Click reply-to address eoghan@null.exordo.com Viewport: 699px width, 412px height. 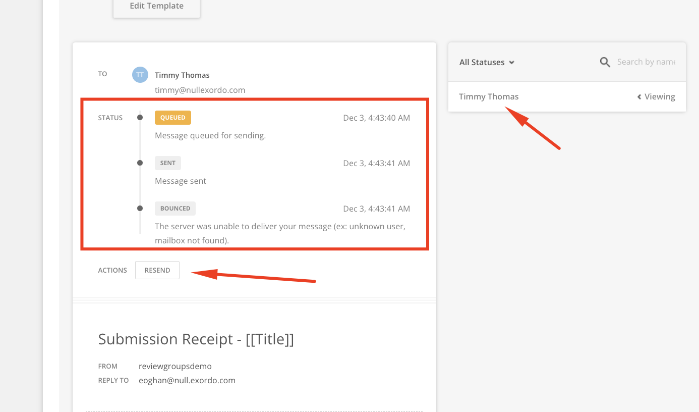[x=187, y=381]
